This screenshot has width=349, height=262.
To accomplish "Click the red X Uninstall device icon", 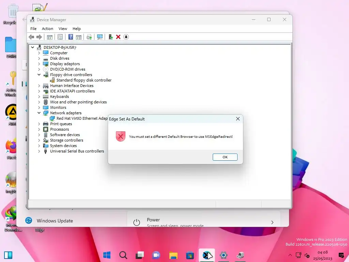I will point(118,37).
